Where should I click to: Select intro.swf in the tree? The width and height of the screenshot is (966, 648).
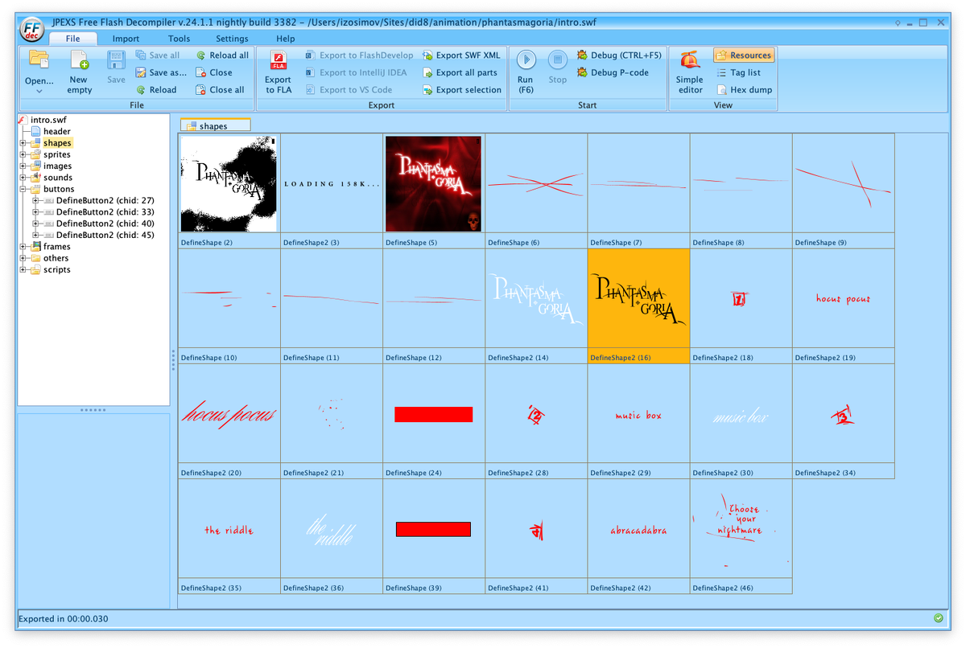pos(48,120)
